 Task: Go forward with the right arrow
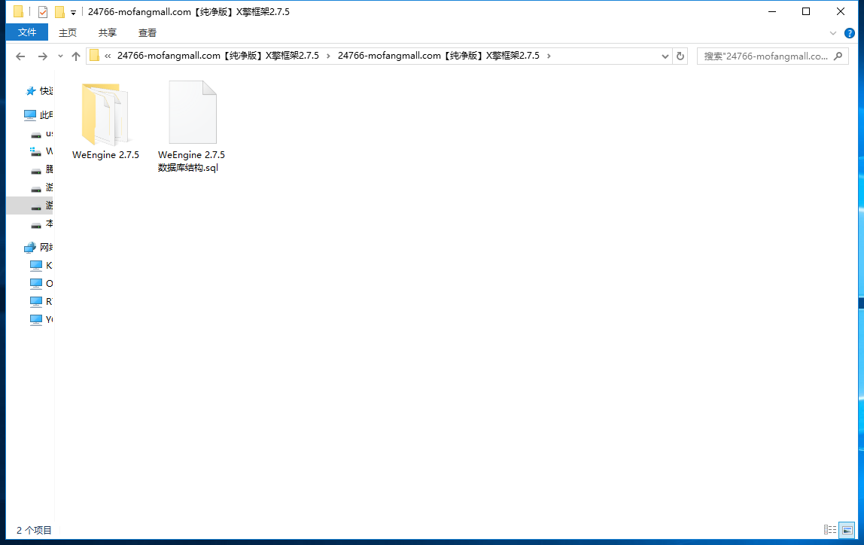click(x=42, y=56)
